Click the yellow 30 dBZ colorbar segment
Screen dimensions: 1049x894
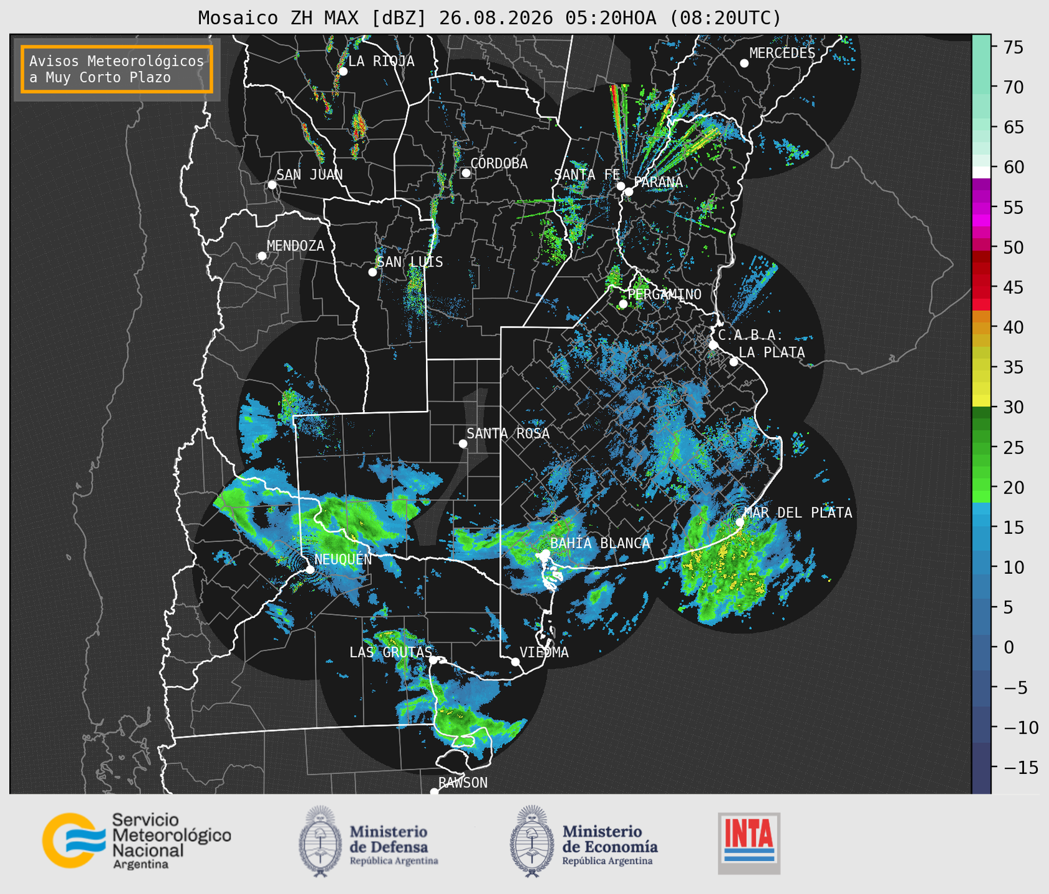tap(981, 401)
